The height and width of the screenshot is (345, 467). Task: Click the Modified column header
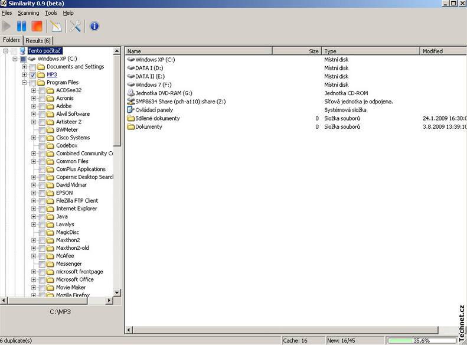[442, 51]
